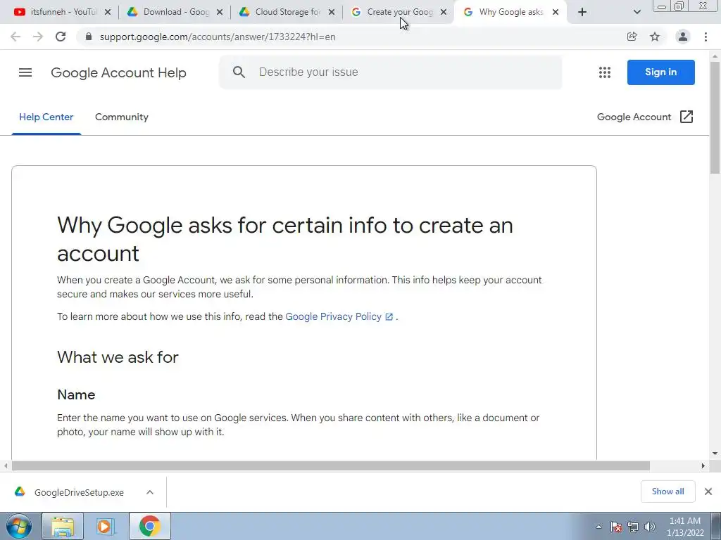Open the hamburger main menu
This screenshot has width=721, height=540.
25,72
